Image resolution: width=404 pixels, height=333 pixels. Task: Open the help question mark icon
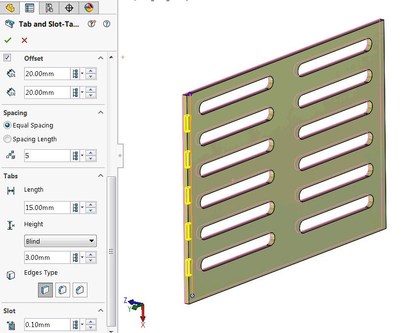pos(107,24)
